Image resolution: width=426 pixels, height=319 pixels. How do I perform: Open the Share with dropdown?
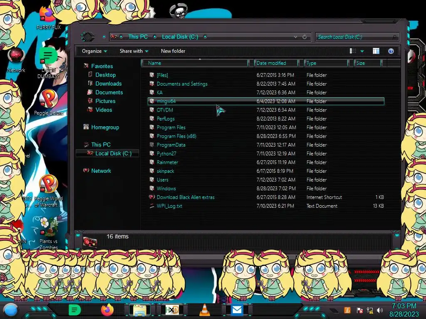134,51
